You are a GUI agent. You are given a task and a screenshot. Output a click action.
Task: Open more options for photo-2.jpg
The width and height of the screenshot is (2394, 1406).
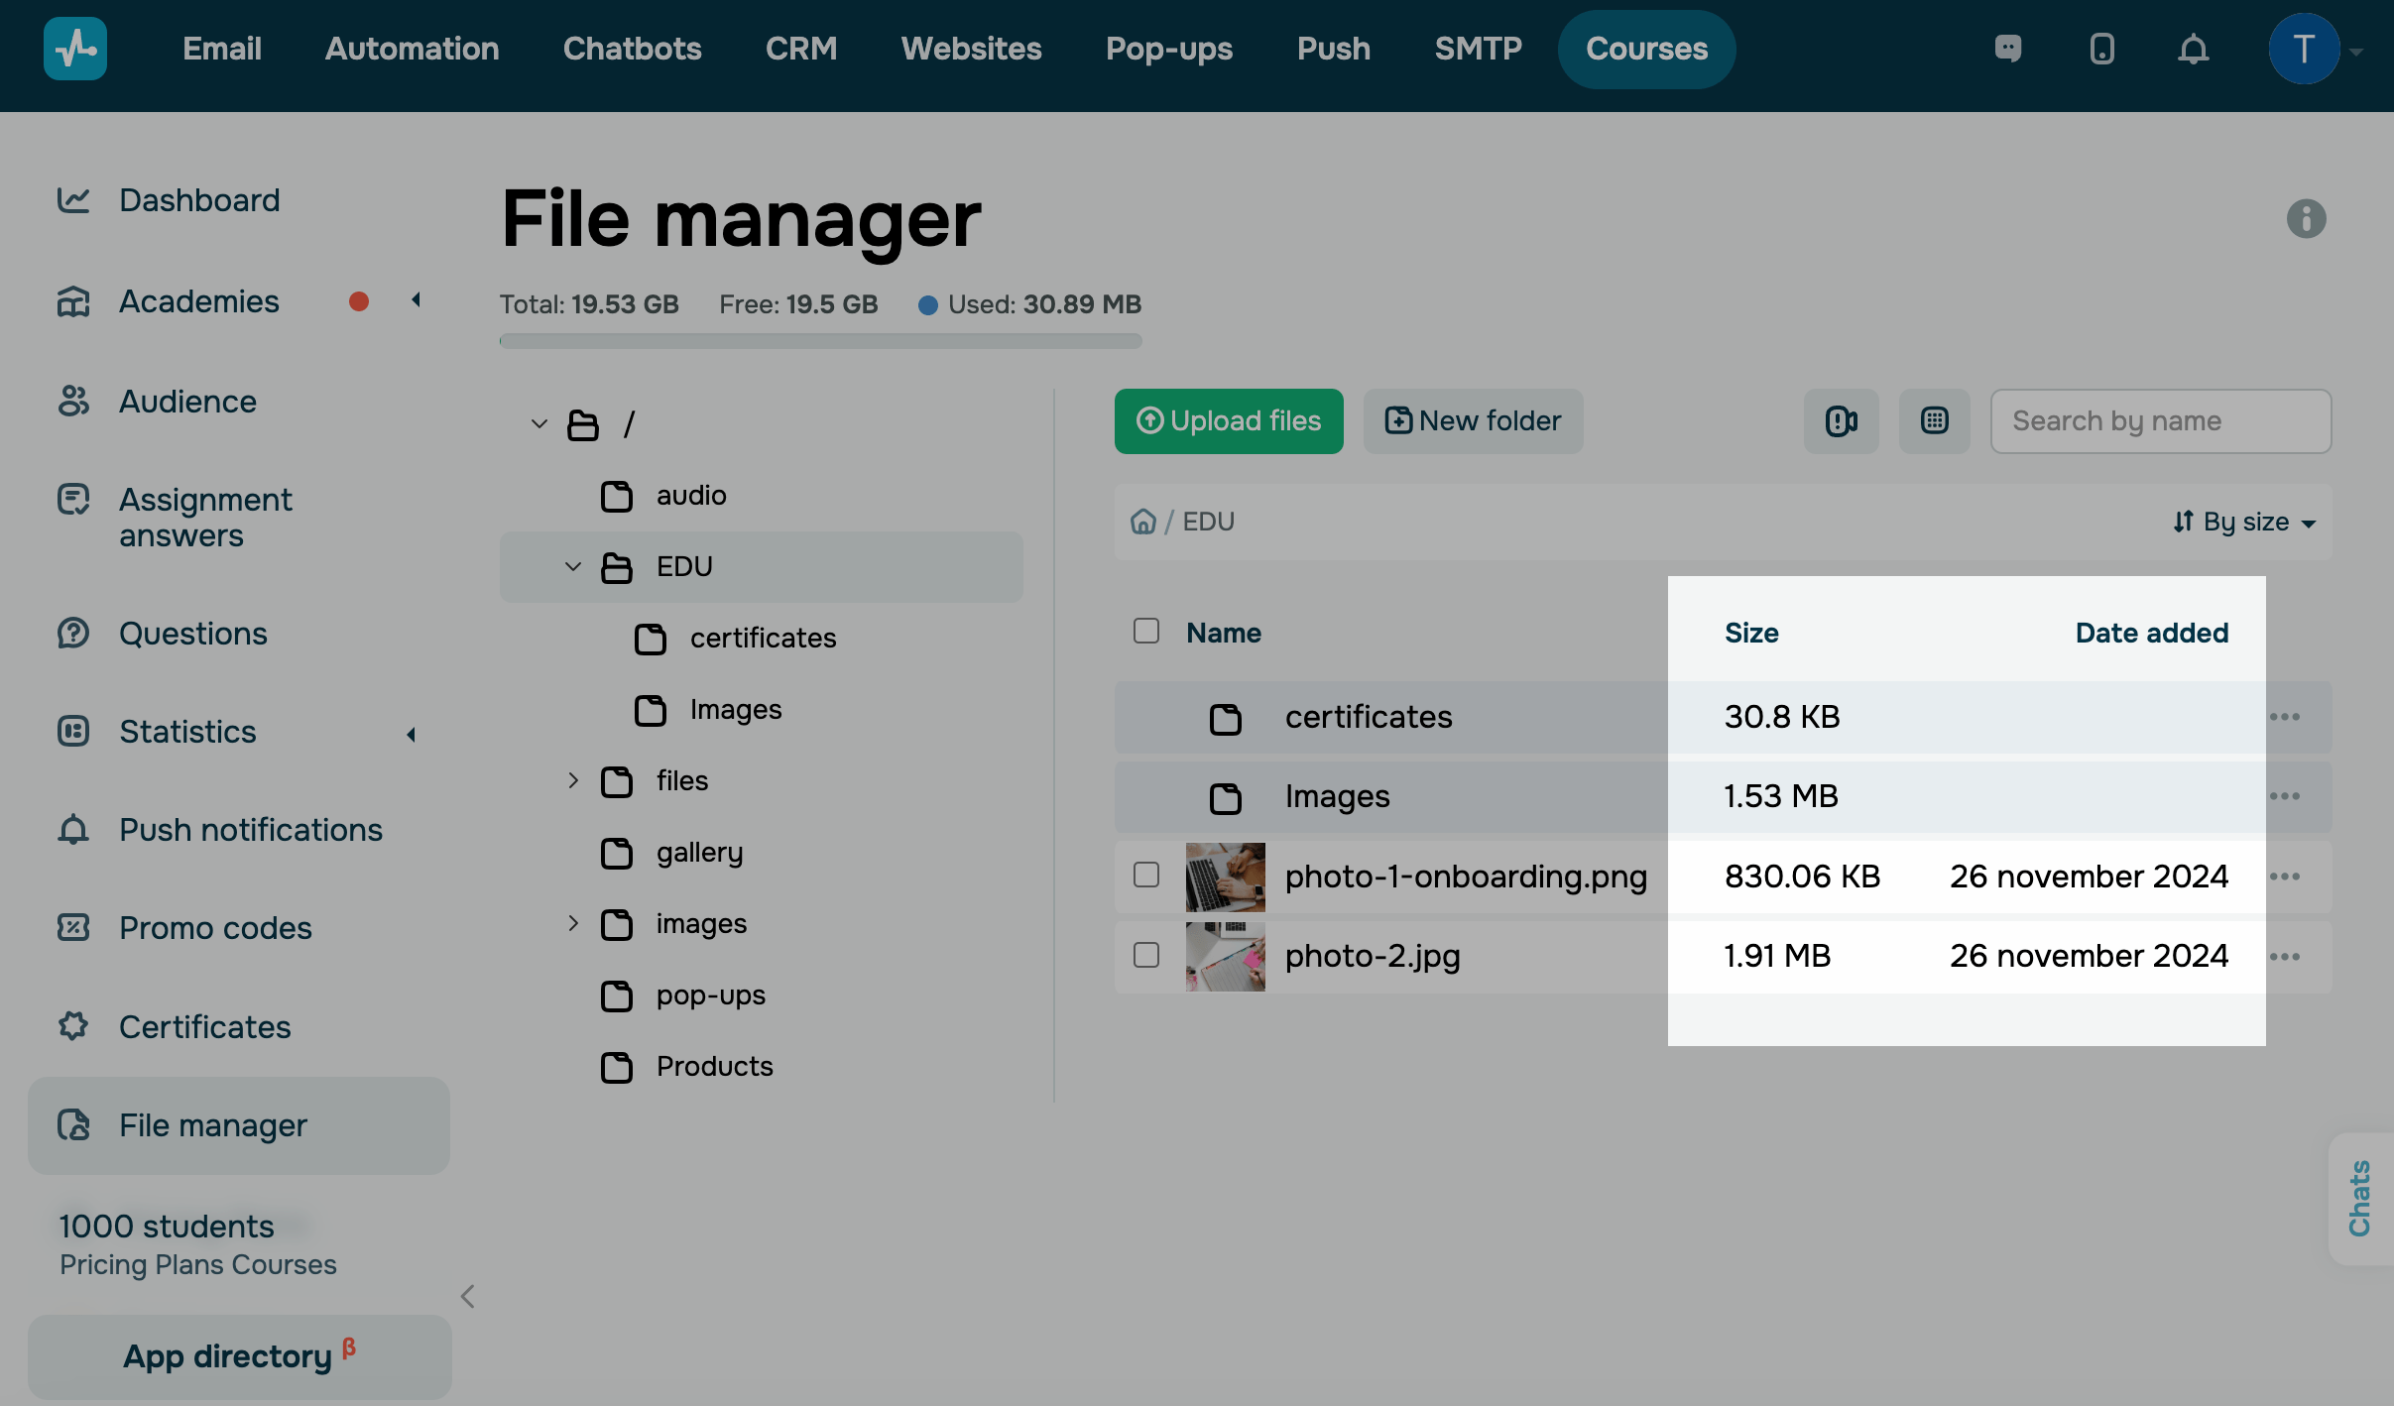(x=2285, y=957)
